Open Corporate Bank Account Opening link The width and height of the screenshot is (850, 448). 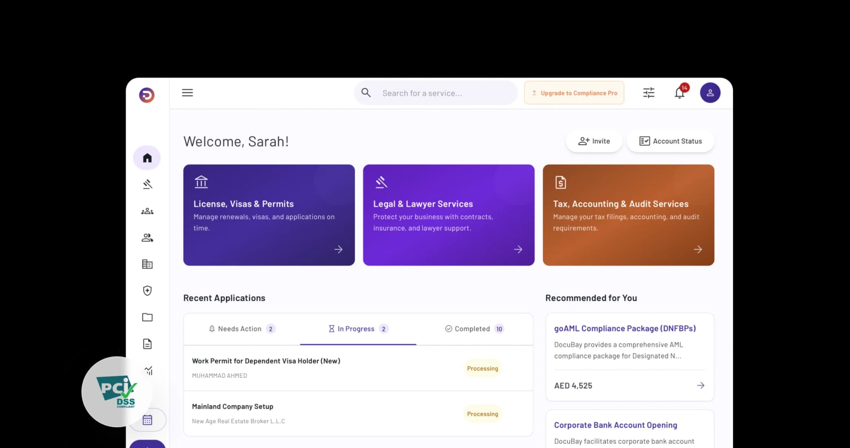(616, 425)
